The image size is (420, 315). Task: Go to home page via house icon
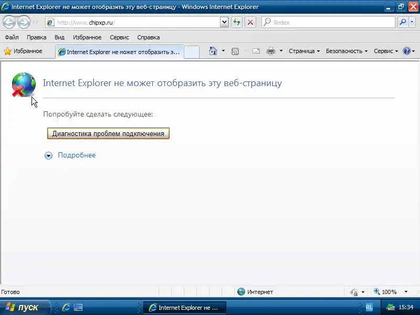(213, 51)
